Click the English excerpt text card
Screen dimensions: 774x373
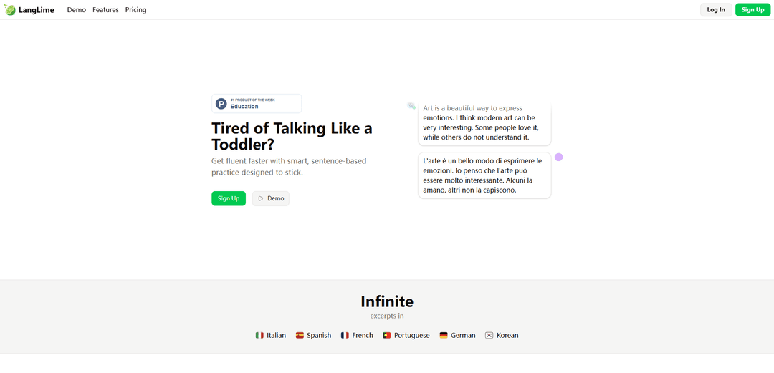pyautogui.click(x=484, y=124)
